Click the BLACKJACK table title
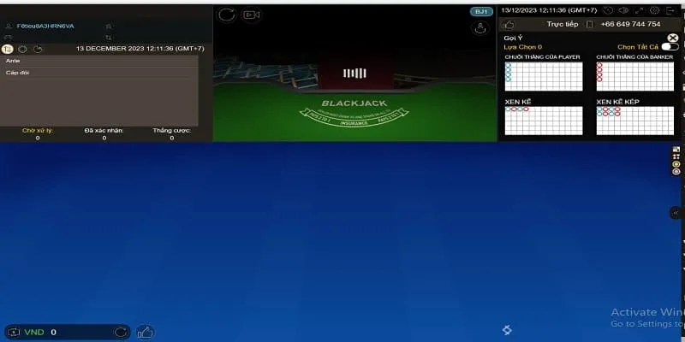 [354, 103]
